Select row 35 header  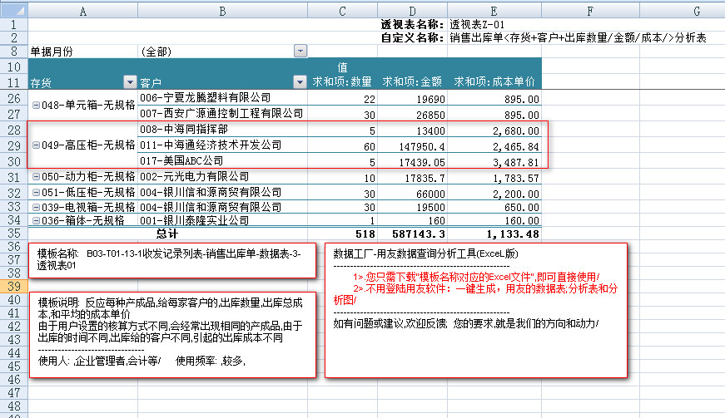pos(13,234)
